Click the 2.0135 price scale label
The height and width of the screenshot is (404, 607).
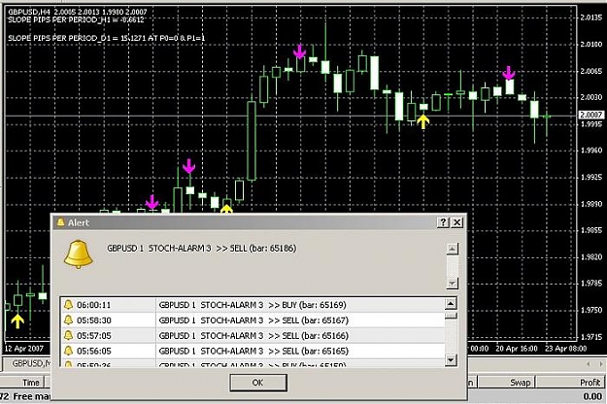pos(591,17)
